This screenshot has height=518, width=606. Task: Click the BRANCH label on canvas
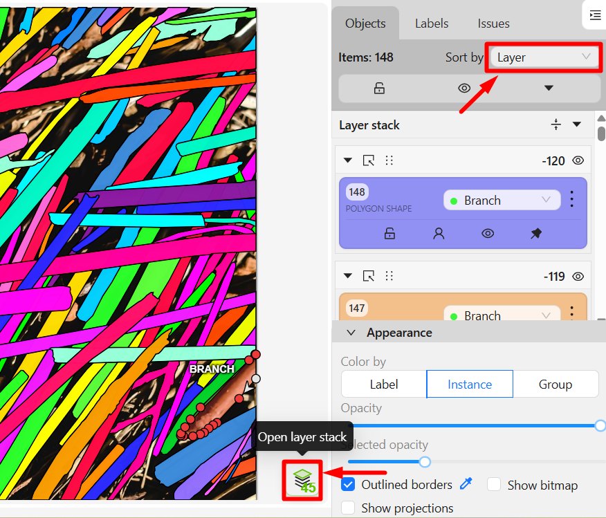click(212, 369)
